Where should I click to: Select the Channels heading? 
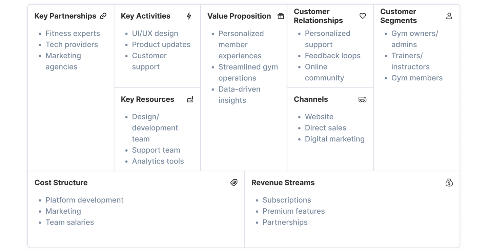(x=311, y=99)
